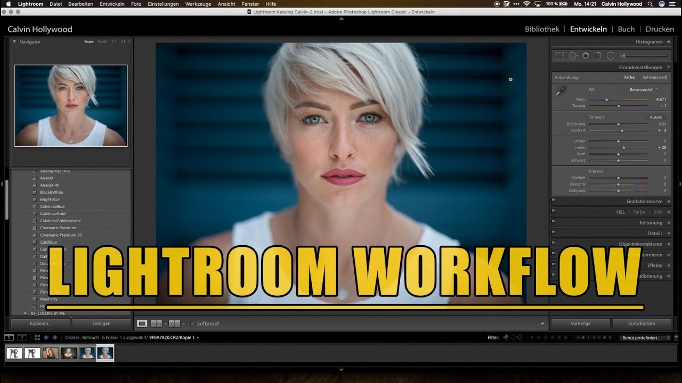This screenshot has height=383, width=682.
Task: Select the red-haired woman filmstrip thumbnail
Action: [x=51, y=353]
